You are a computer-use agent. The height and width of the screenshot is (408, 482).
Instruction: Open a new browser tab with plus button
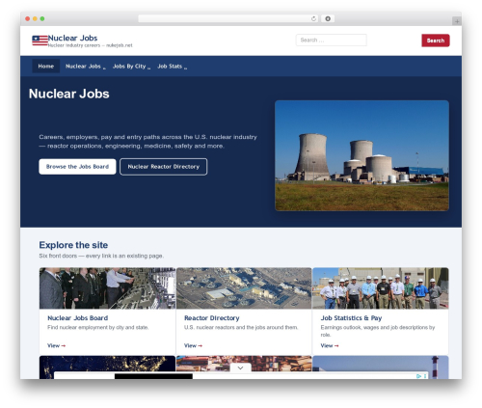click(x=457, y=21)
